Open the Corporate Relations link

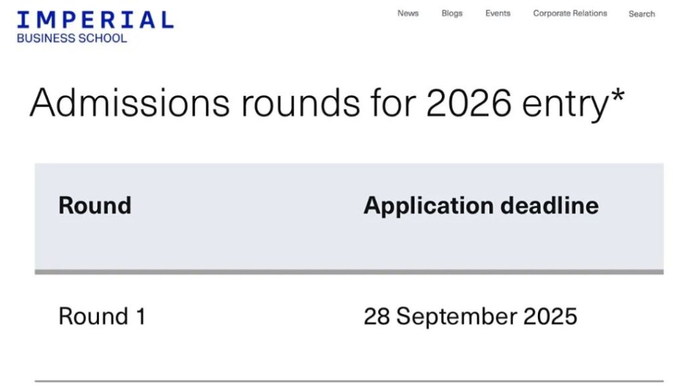click(570, 13)
